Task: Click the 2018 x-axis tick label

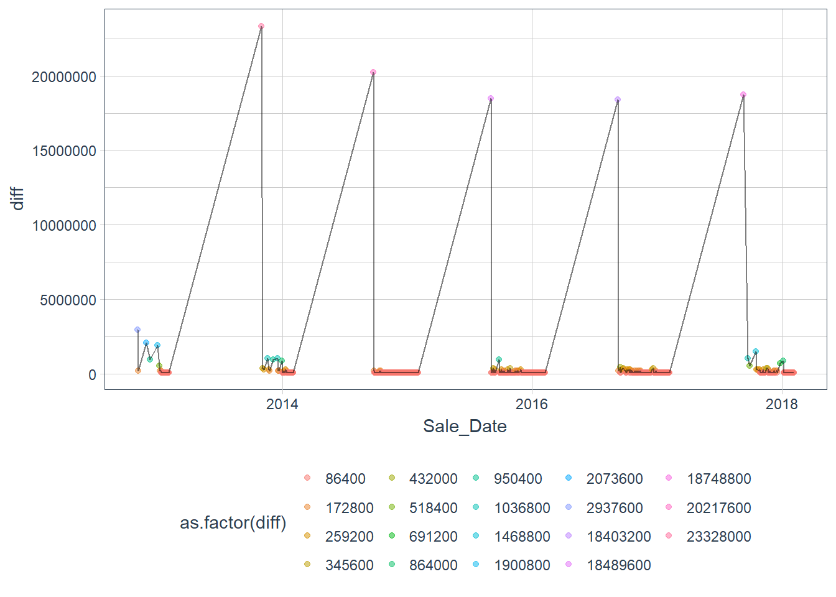Action: click(x=782, y=404)
